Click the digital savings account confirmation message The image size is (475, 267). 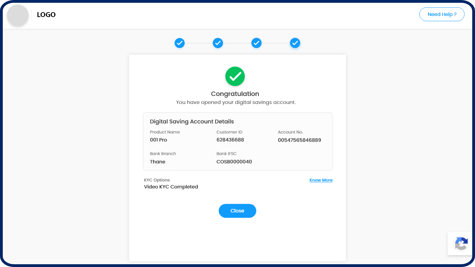coord(236,103)
